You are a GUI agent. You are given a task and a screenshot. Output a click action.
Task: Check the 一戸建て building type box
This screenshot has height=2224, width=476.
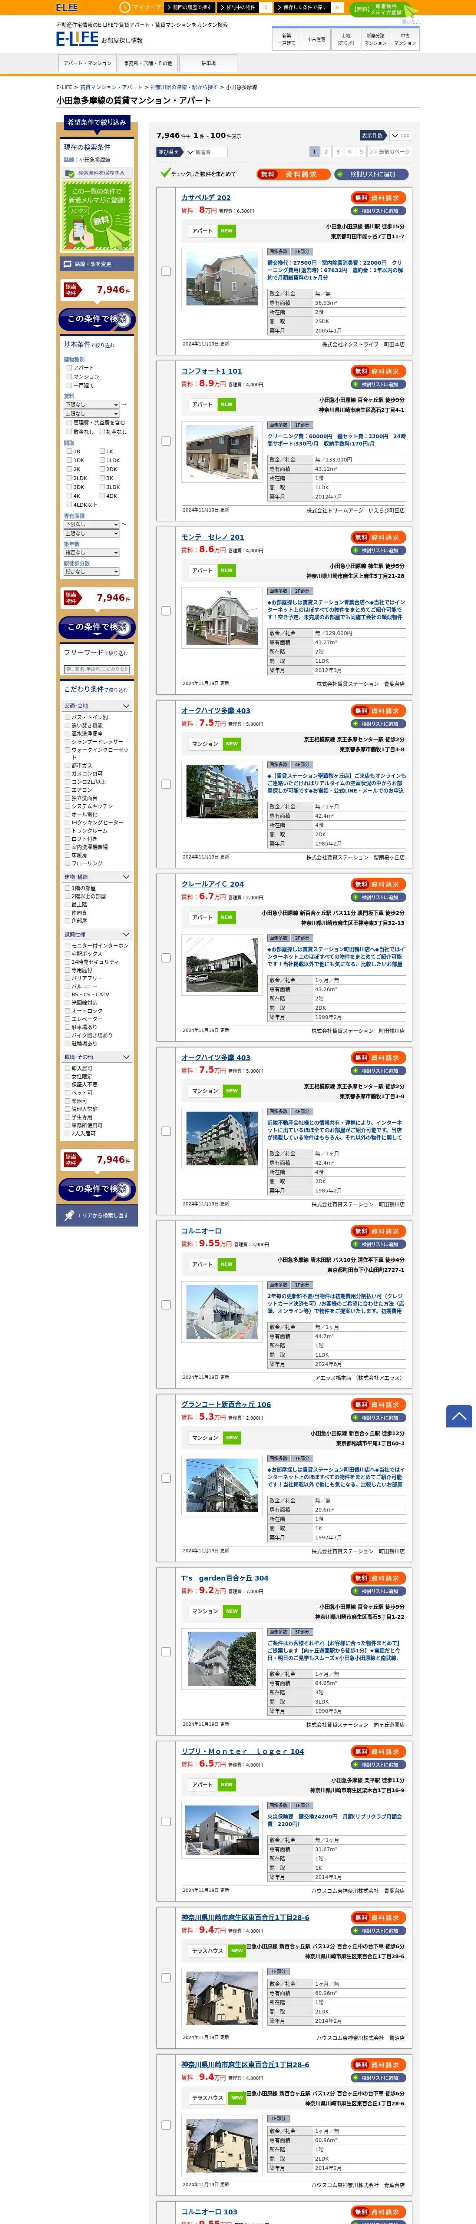69,385
